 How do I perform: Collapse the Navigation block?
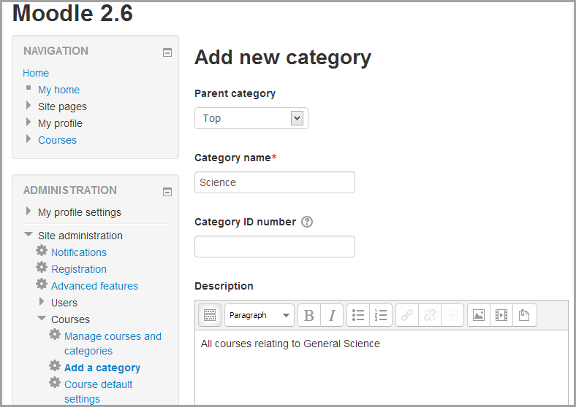(x=167, y=53)
